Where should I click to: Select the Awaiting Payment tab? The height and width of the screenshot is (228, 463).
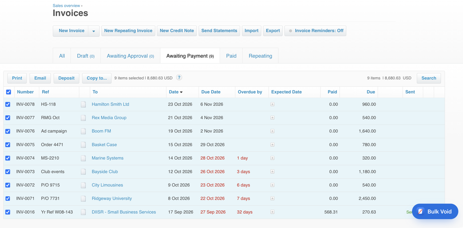(190, 56)
